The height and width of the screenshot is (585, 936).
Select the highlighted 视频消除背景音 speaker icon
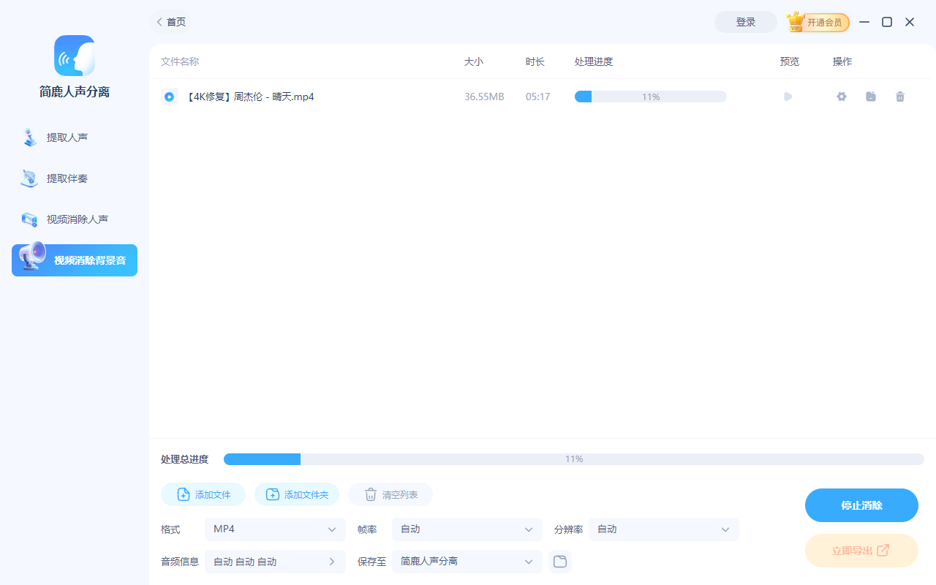point(30,260)
